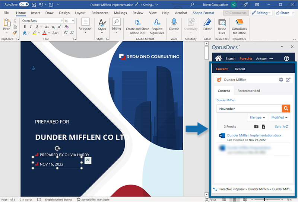Screen dimensions: 298x202
Task: Open the File menu
Action: click(6, 13)
